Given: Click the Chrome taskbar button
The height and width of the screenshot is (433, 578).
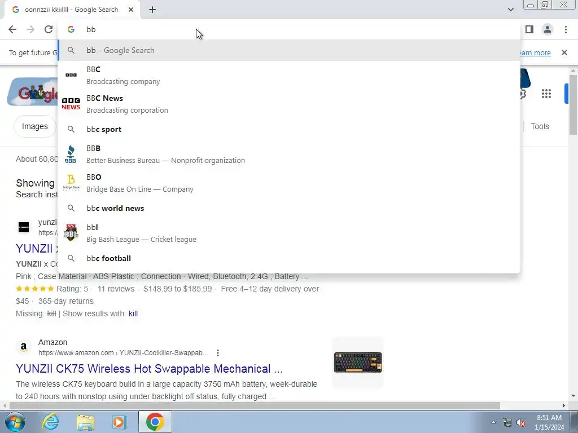Looking at the screenshot, I should 155,422.
